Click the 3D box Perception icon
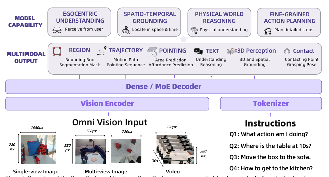Screen dimensions: 329x177 click(x=232, y=51)
